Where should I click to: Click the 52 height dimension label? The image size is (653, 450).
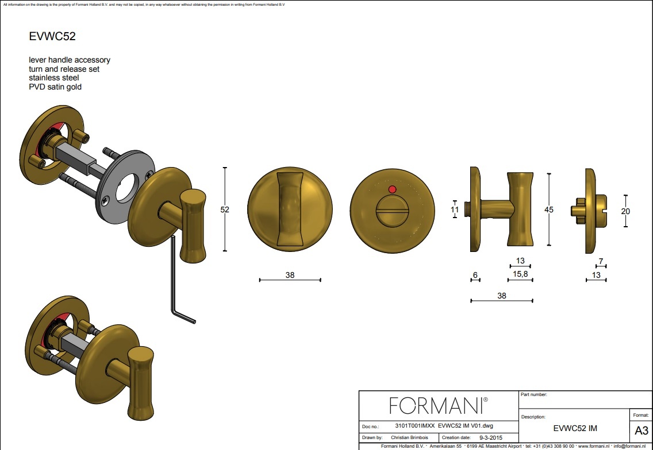tap(225, 210)
